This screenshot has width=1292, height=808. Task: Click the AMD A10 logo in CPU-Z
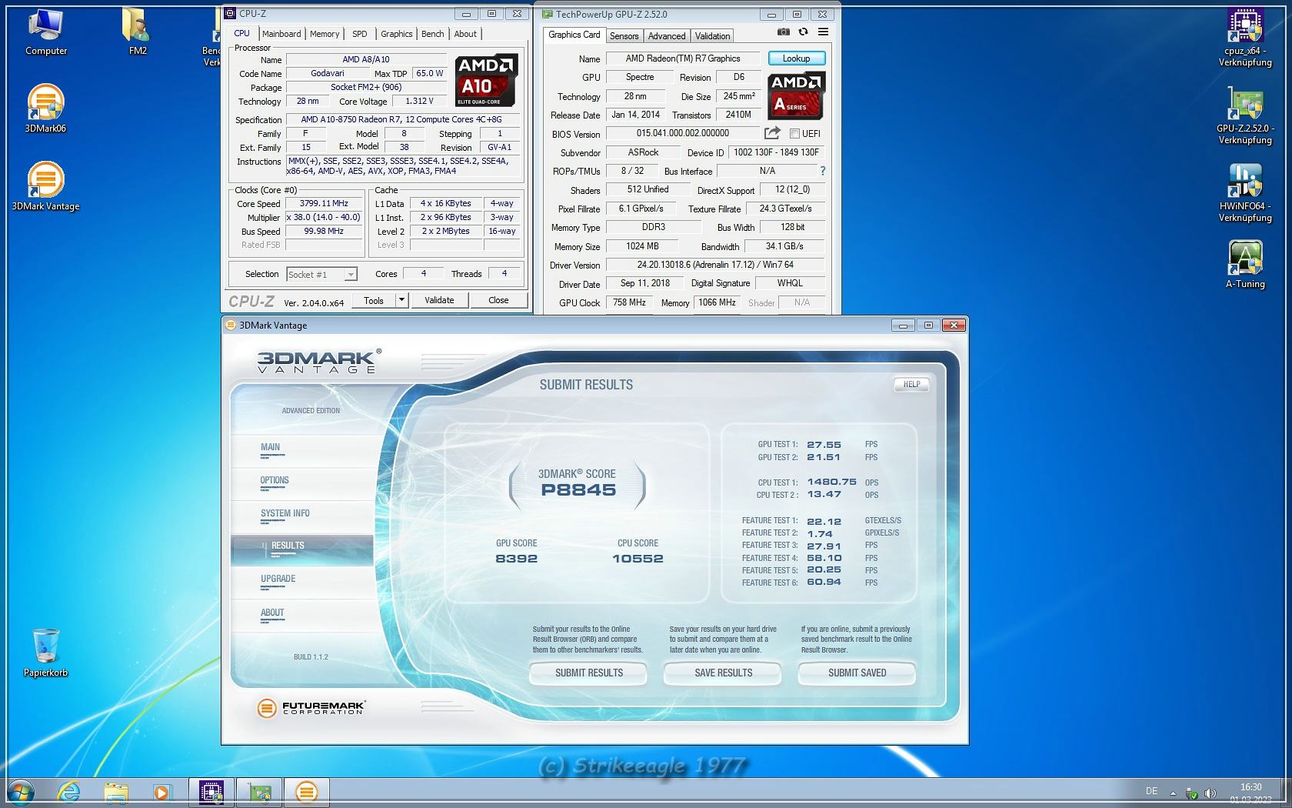(x=486, y=81)
